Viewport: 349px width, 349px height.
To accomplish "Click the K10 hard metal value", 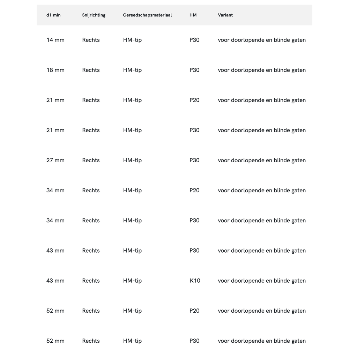I will [x=195, y=281].
